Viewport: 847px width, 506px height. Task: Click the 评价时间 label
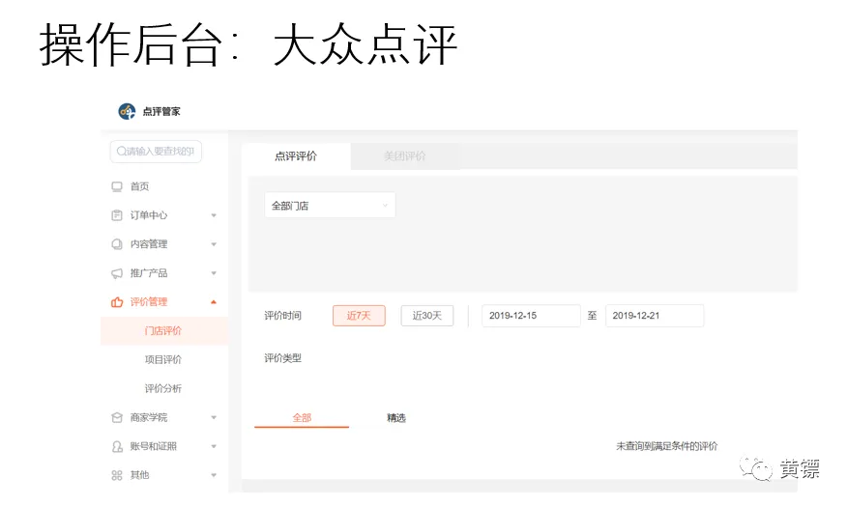(282, 316)
